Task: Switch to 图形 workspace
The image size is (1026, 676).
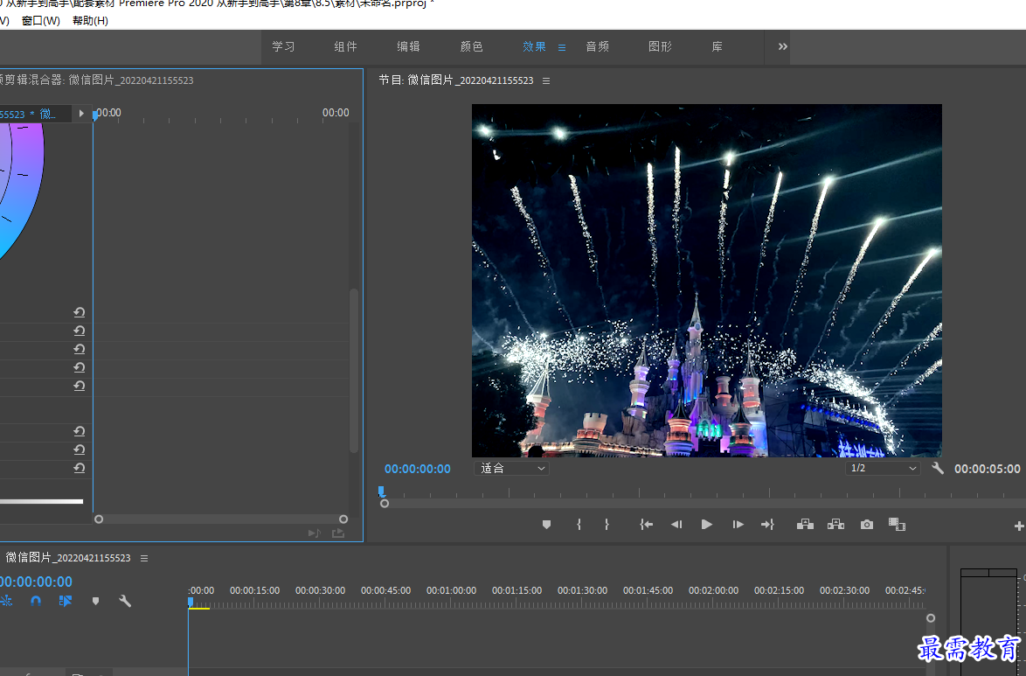Action: (x=660, y=46)
